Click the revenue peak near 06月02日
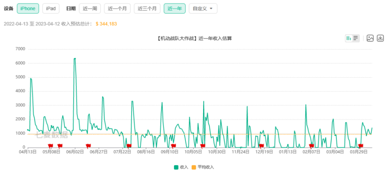Viewport: 389px width, 175px height. pyautogui.click(x=75, y=58)
